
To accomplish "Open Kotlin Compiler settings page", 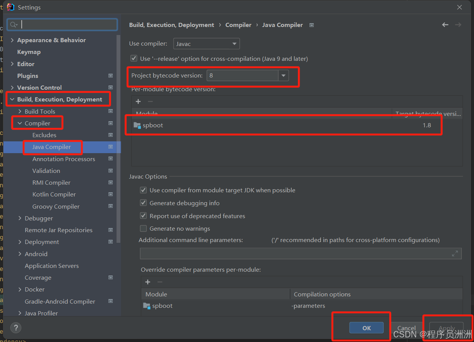I will pyautogui.click(x=54, y=194).
